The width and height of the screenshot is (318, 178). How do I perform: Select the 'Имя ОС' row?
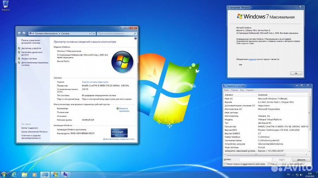tap(266, 99)
